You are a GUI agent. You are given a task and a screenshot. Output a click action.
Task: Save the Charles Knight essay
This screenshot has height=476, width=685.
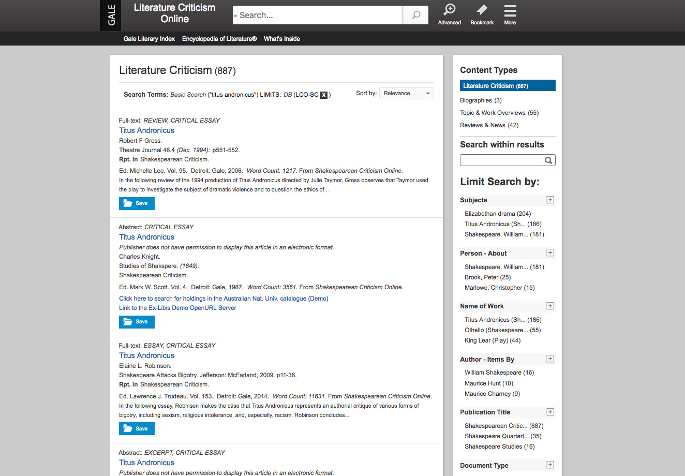point(137,322)
